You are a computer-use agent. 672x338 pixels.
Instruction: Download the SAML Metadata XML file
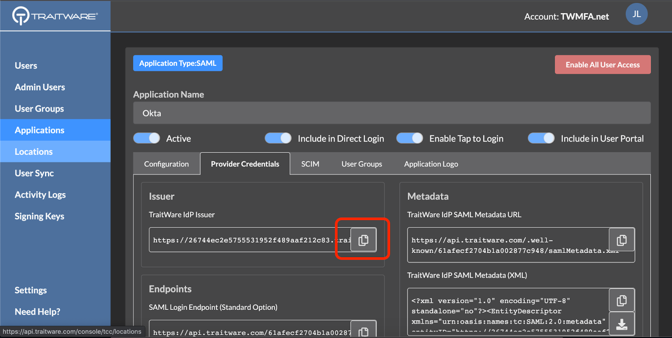[622, 324]
